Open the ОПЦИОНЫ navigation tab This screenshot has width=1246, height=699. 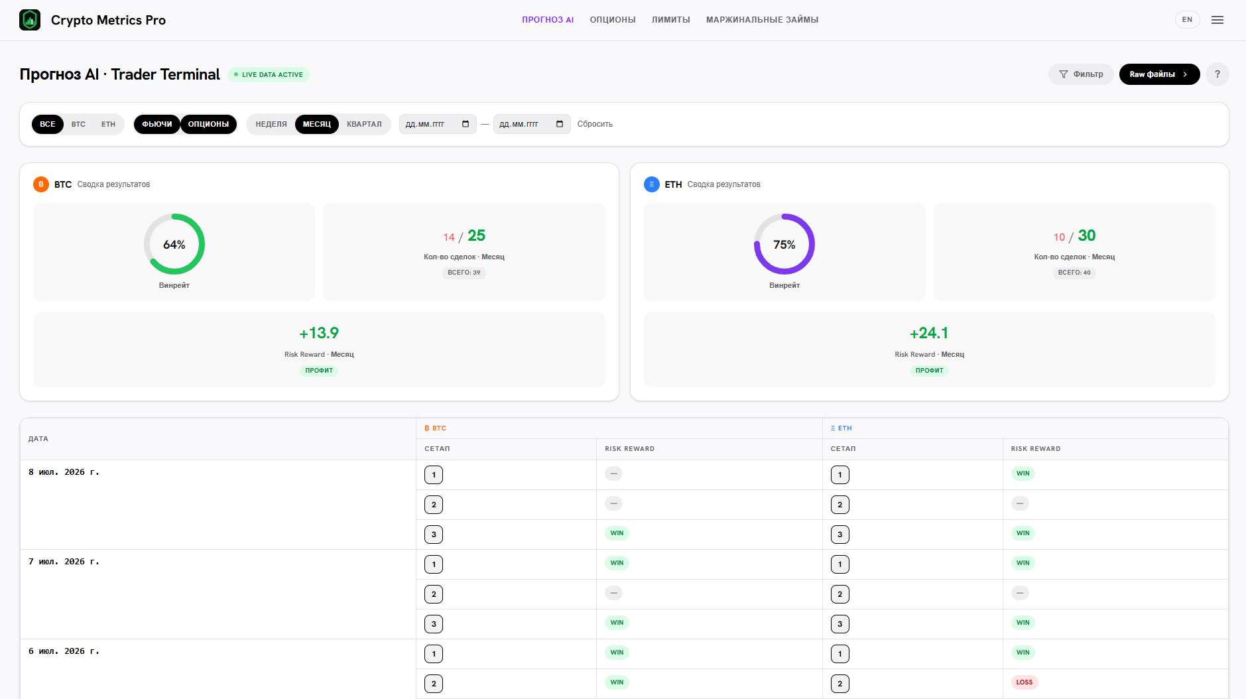pos(613,20)
